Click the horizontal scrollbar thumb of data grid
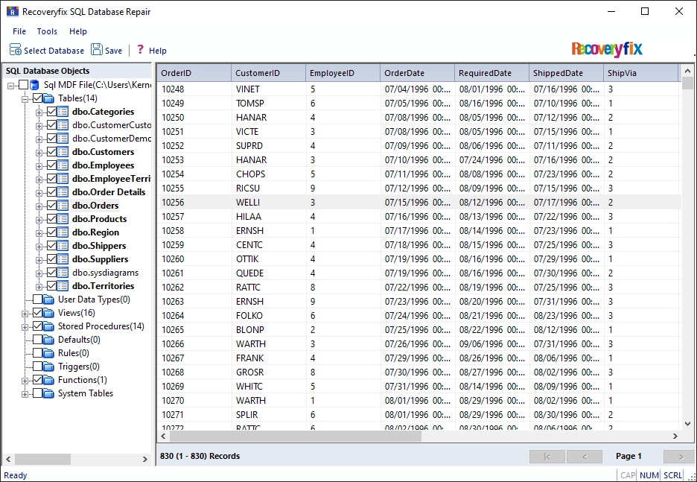Viewport: 697px width, 482px height. tap(296, 437)
